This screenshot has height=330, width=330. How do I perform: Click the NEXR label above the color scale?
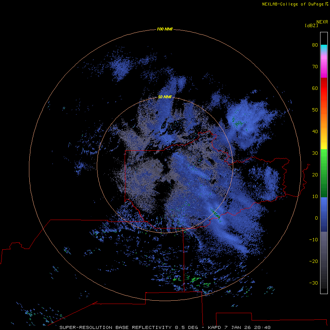(x=322, y=22)
